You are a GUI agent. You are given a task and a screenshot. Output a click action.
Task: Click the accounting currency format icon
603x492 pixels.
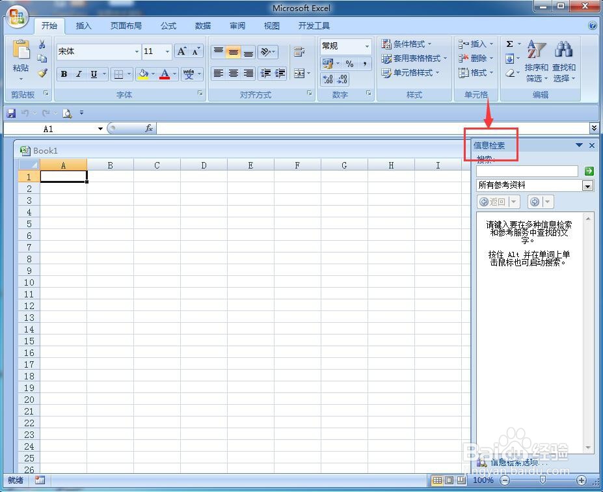pos(328,64)
